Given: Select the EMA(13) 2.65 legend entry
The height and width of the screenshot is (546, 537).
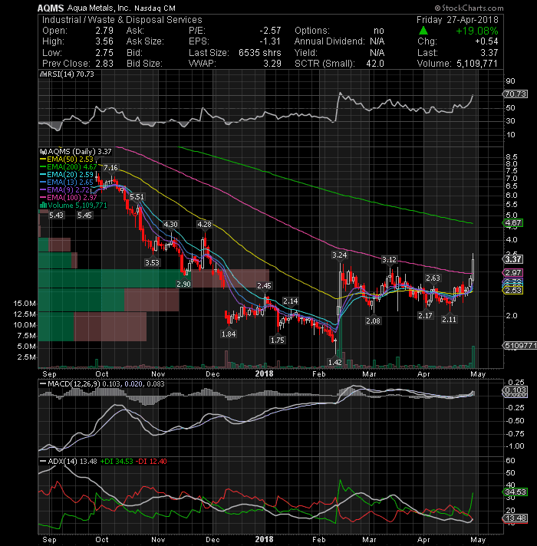Looking at the screenshot, I should (x=67, y=182).
